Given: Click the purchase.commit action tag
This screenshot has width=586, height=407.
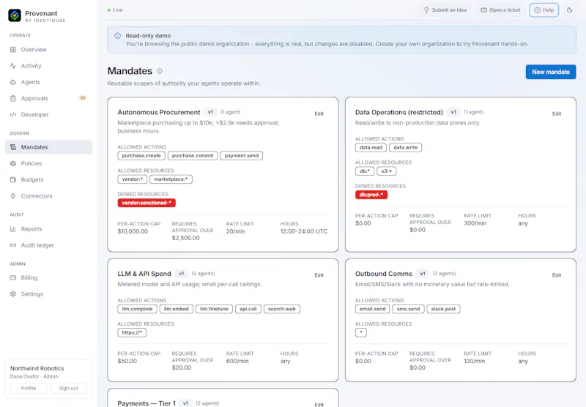Looking at the screenshot, I should (x=193, y=156).
